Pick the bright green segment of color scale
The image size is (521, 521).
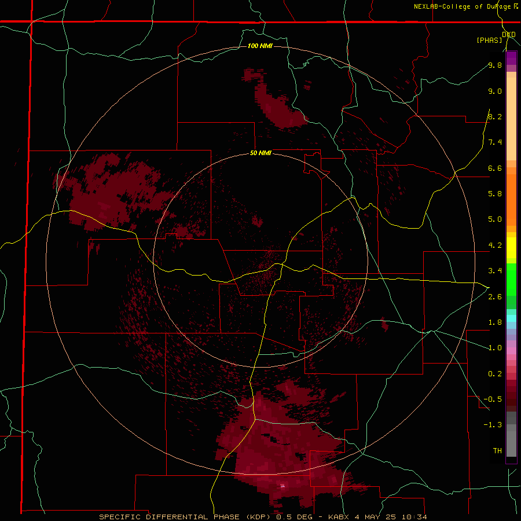[x=511, y=279]
